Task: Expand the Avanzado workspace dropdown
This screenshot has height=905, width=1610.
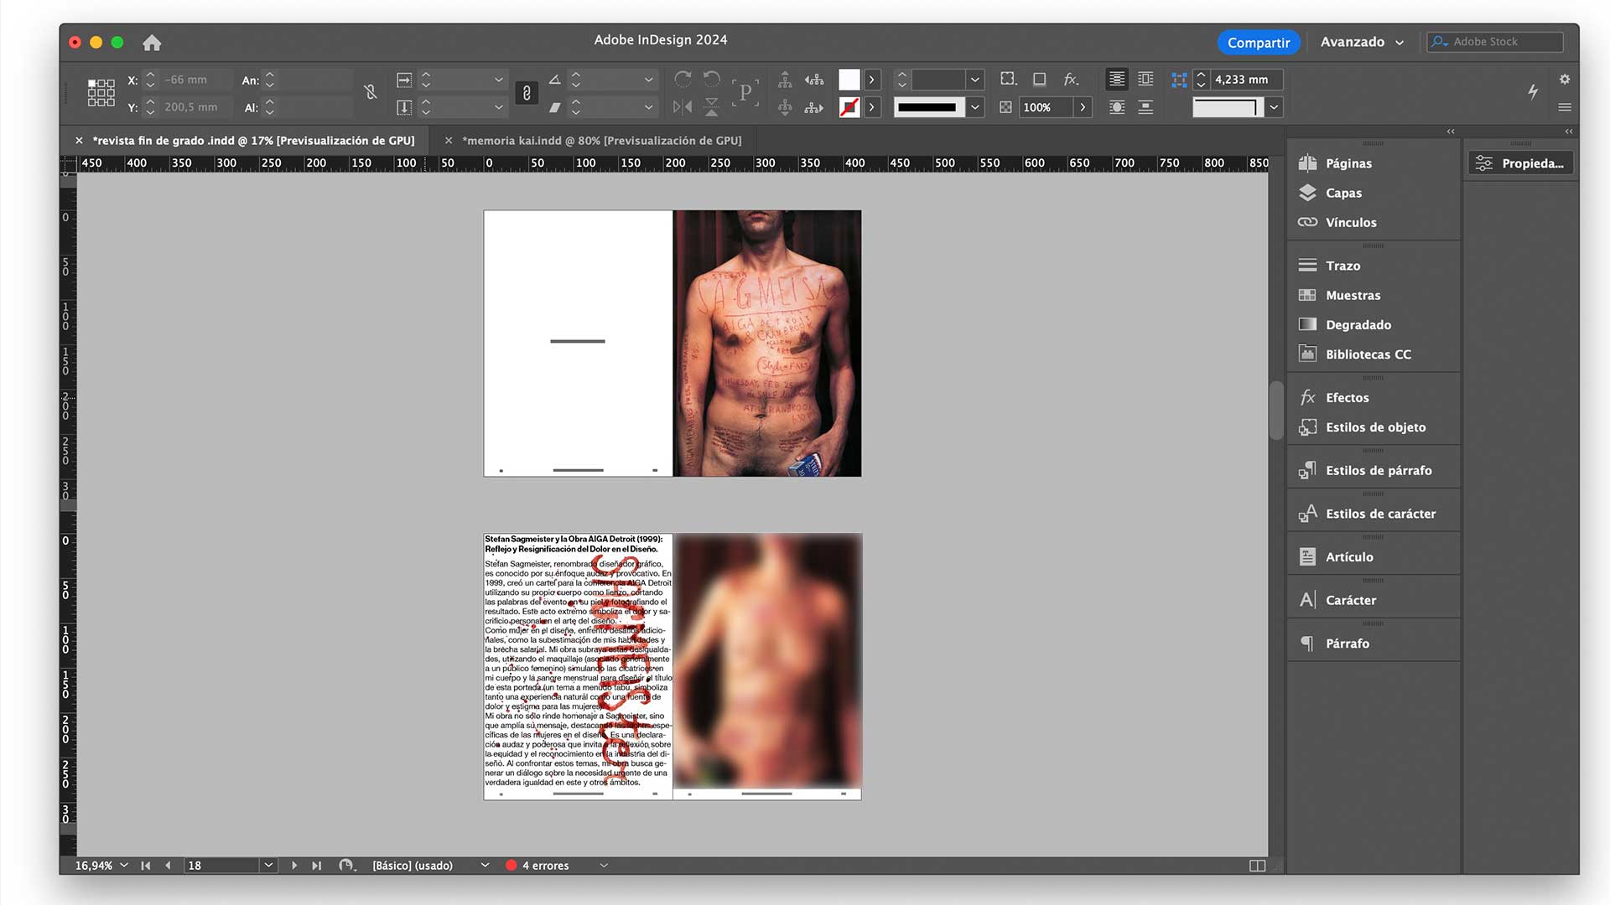Action: click(1362, 42)
